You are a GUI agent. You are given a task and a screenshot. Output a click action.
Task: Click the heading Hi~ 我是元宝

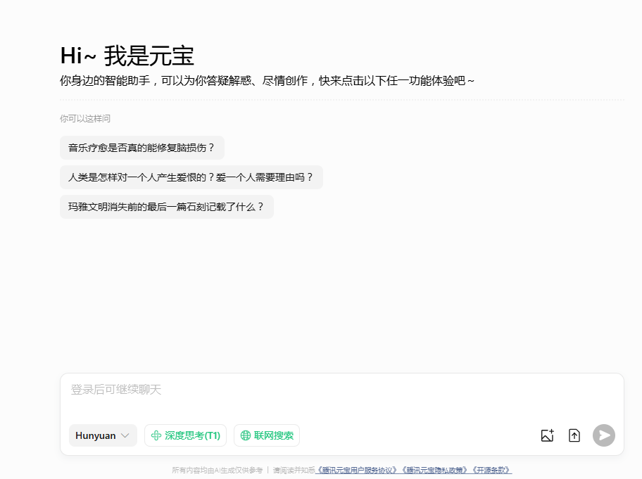127,56
